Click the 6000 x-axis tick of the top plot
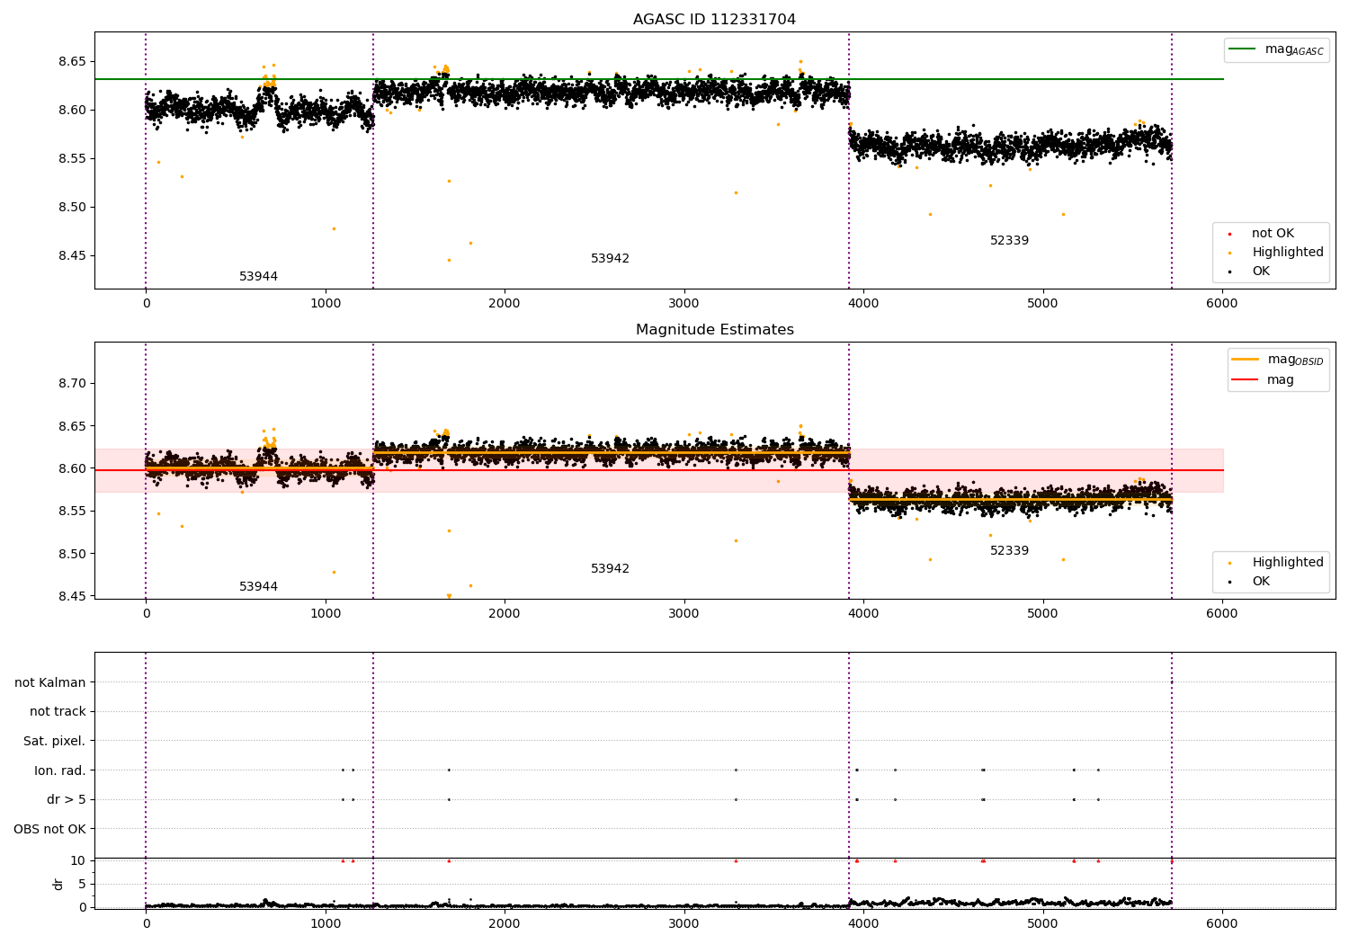This screenshot has height=944, width=1349. (x=1221, y=304)
